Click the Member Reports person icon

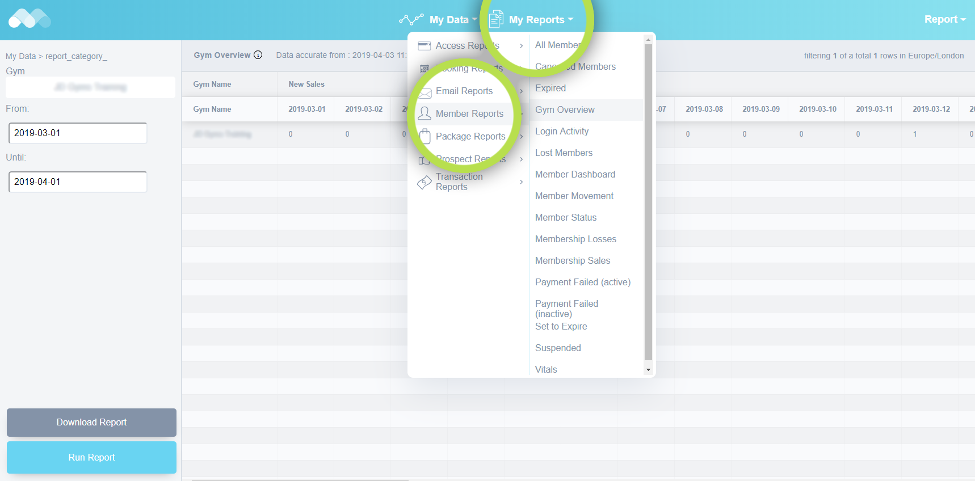(425, 114)
